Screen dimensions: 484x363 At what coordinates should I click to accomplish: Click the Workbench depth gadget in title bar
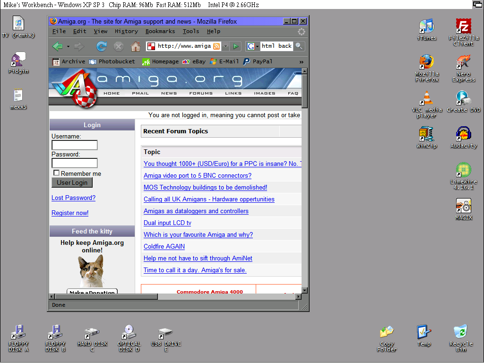pyautogui.click(x=478, y=4)
